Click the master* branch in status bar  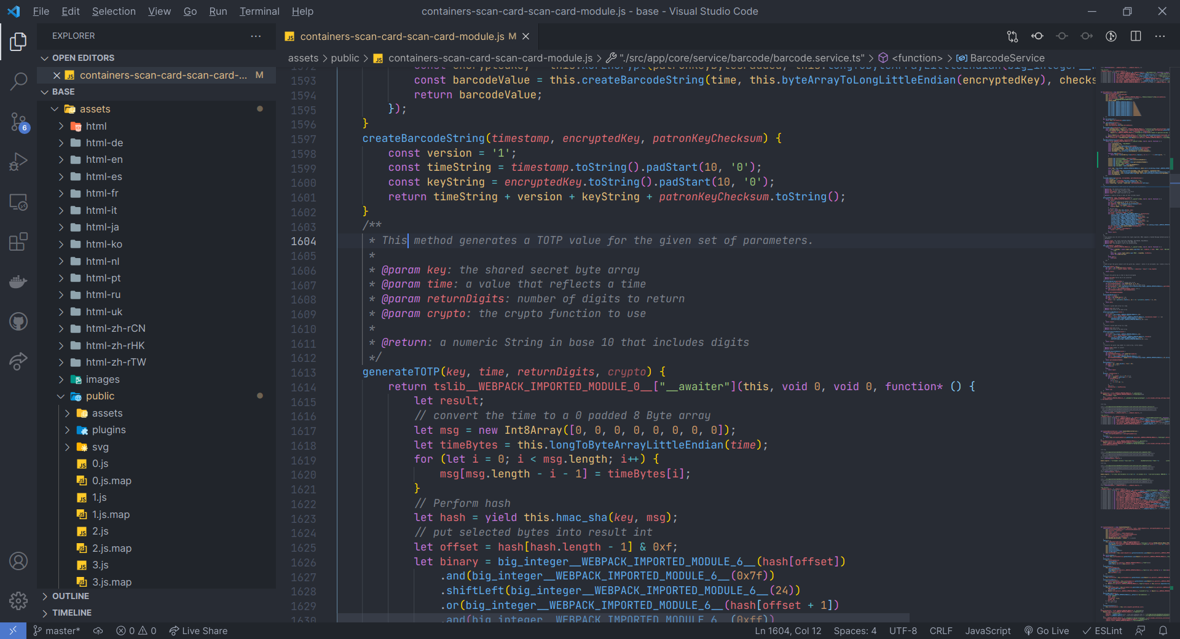(x=57, y=631)
